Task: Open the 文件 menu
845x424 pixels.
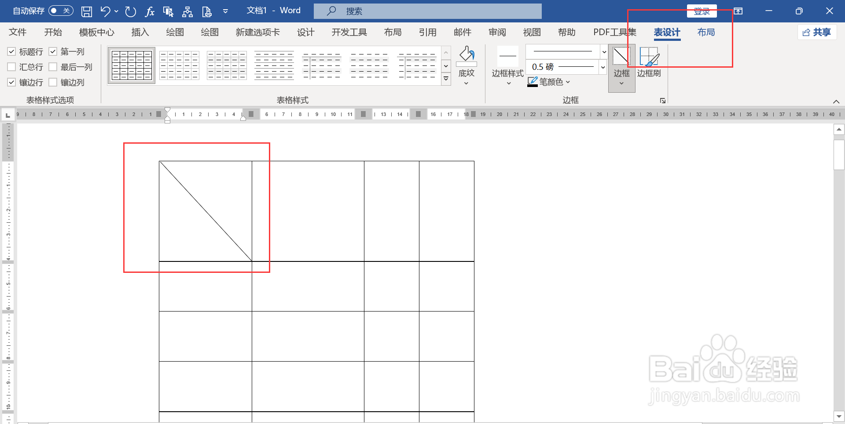Action: pyautogui.click(x=18, y=32)
